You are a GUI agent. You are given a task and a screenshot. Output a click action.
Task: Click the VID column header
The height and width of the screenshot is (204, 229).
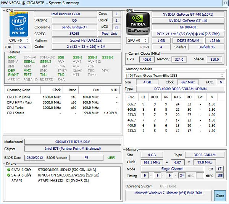click(x=110, y=90)
